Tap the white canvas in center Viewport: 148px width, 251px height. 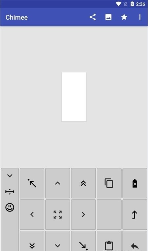(x=74, y=97)
